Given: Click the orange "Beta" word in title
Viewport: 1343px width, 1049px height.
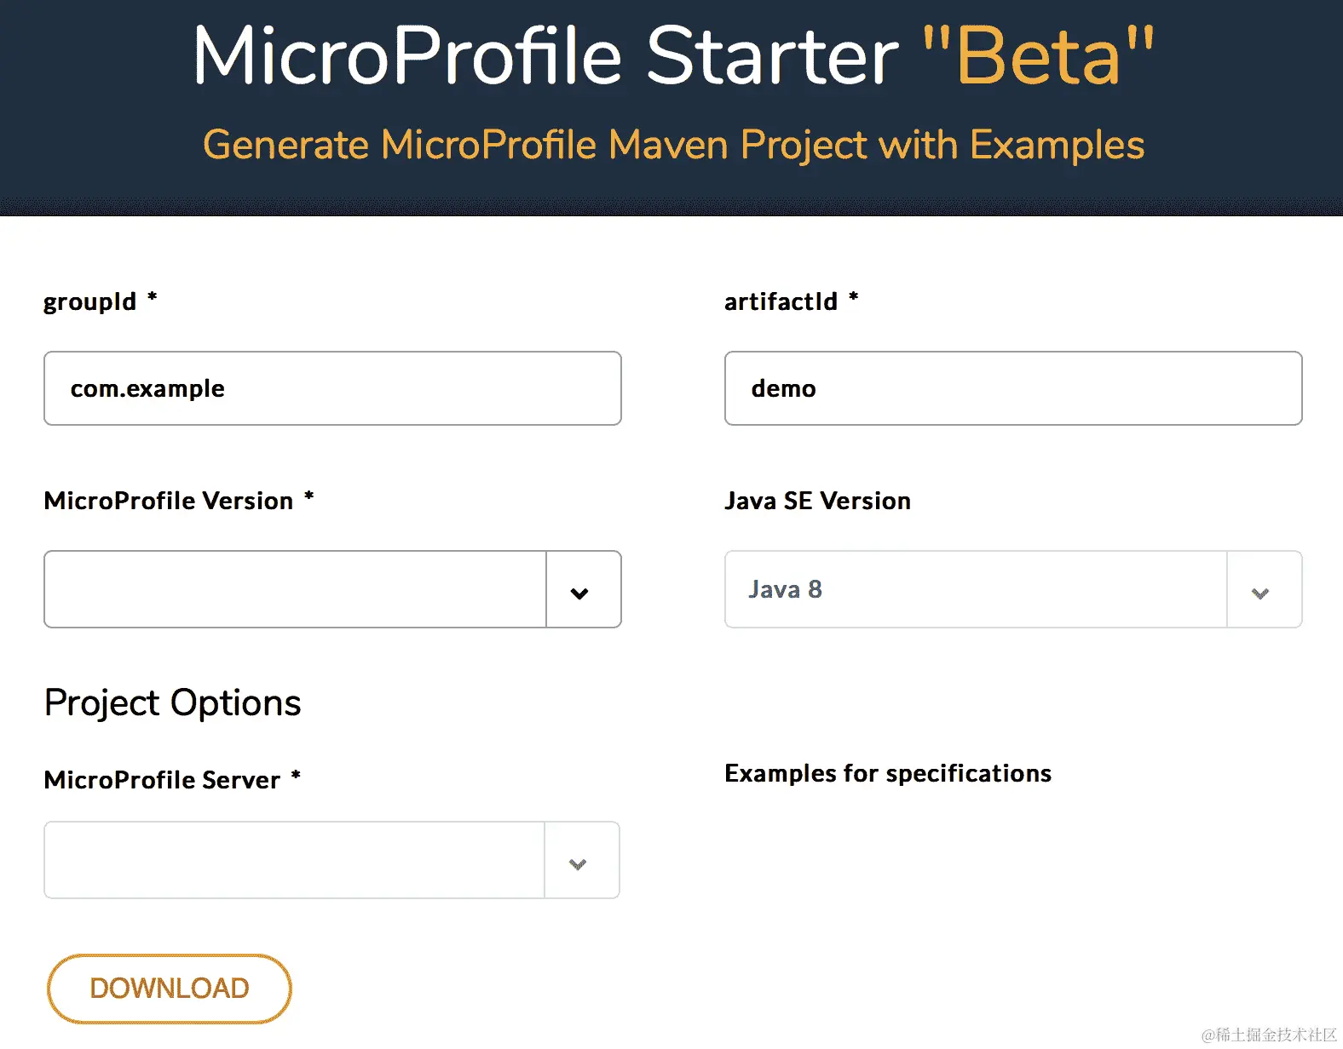Looking at the screenshot, I should (x=1038, y=56).
